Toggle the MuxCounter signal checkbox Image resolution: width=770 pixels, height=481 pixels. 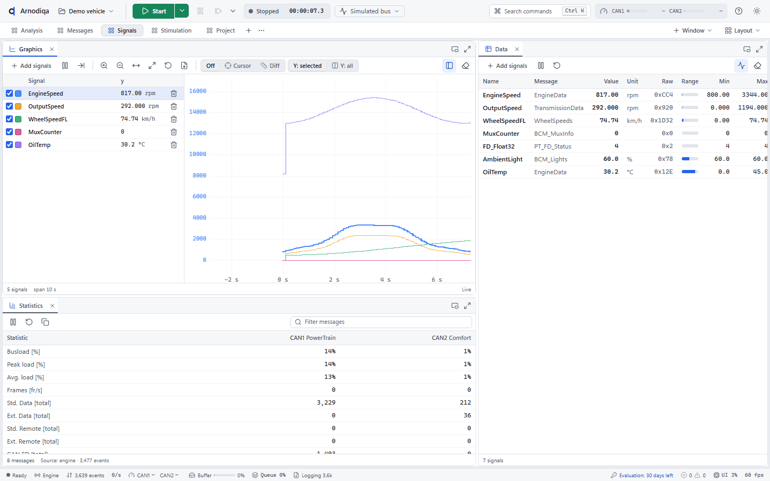click(10, 132)
